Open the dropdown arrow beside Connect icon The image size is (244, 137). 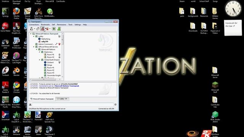pyautogui.click(x=35, y=29)
